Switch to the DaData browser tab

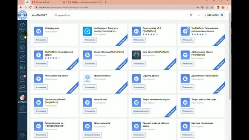(84, 2)
